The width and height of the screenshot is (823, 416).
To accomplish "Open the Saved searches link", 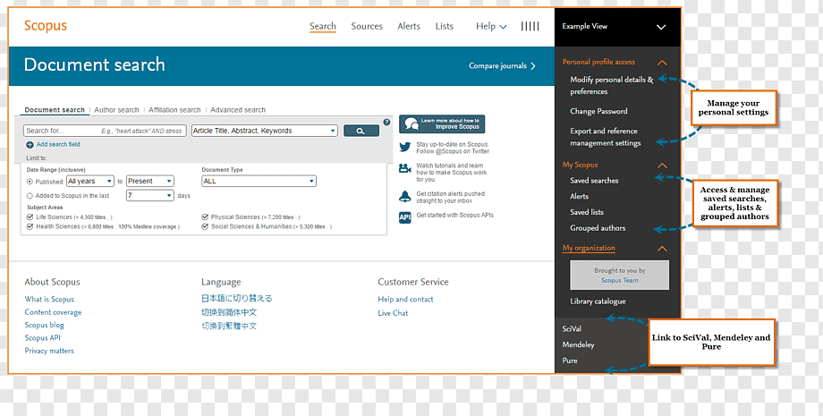I will 594,181.
